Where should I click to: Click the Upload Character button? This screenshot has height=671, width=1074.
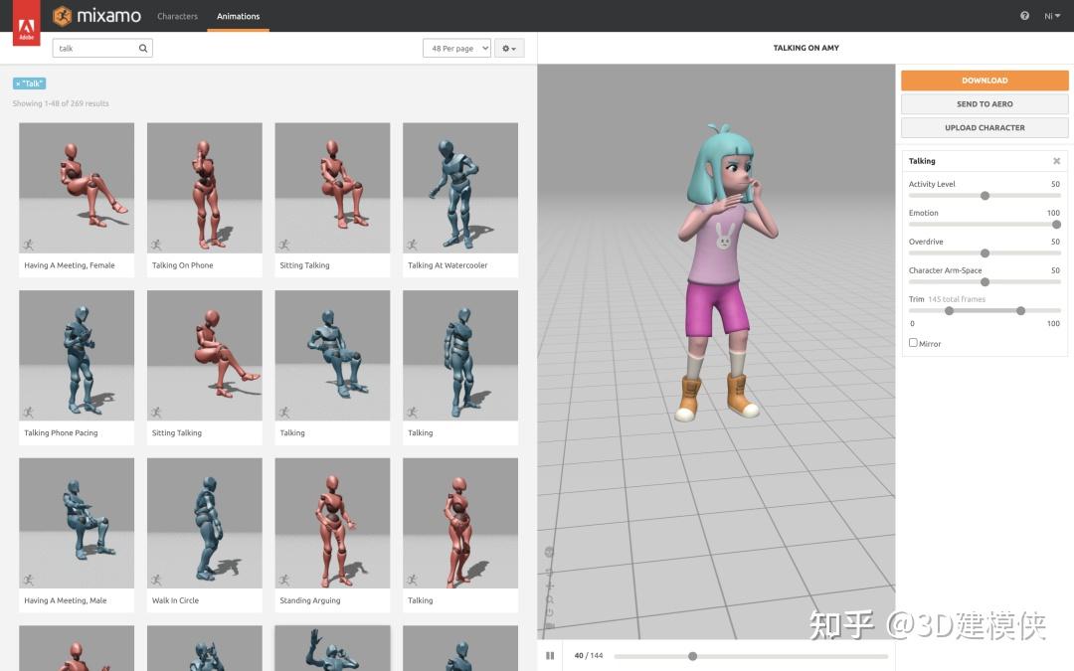[x=984, y=127]
